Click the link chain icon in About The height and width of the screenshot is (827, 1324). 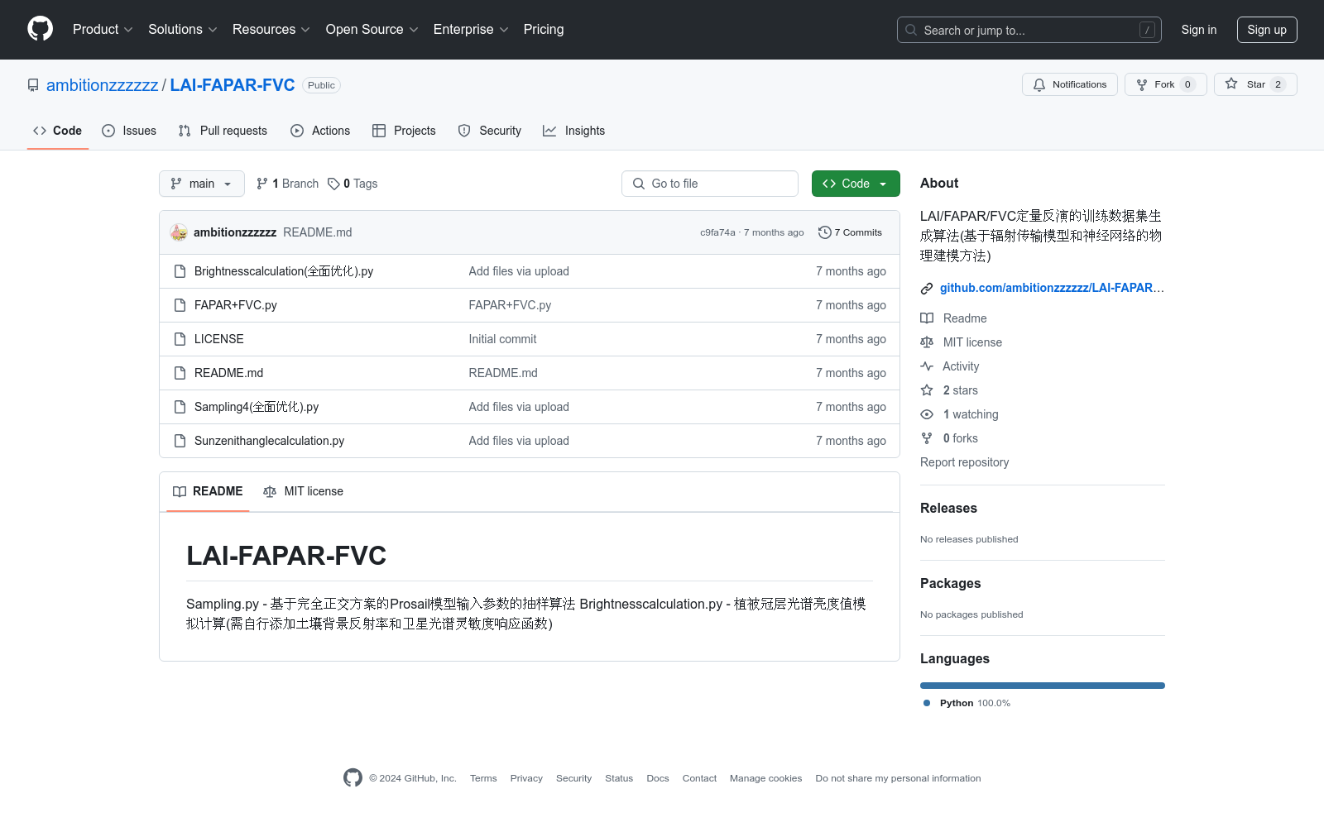tap(927, 289)
